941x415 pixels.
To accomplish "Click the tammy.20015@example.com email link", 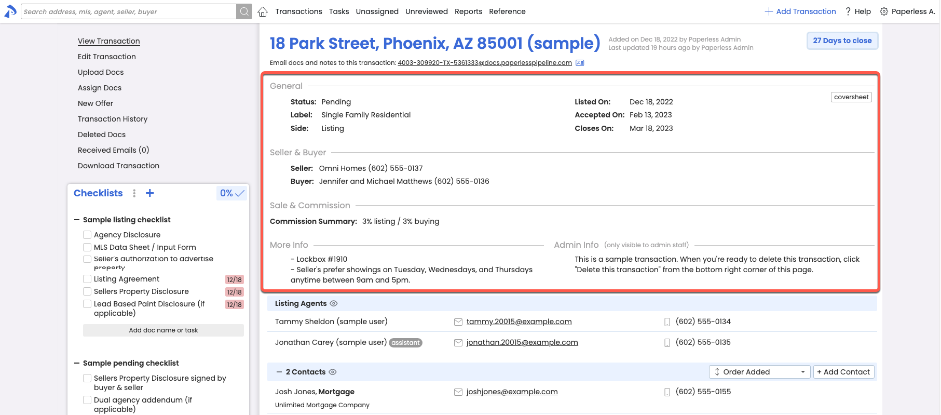I will click(x=519, y=322).
